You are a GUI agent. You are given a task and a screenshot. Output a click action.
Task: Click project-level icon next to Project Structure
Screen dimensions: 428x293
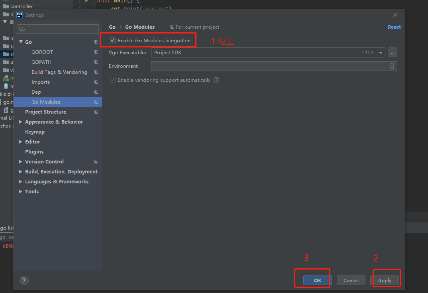(x=96, y=112)
